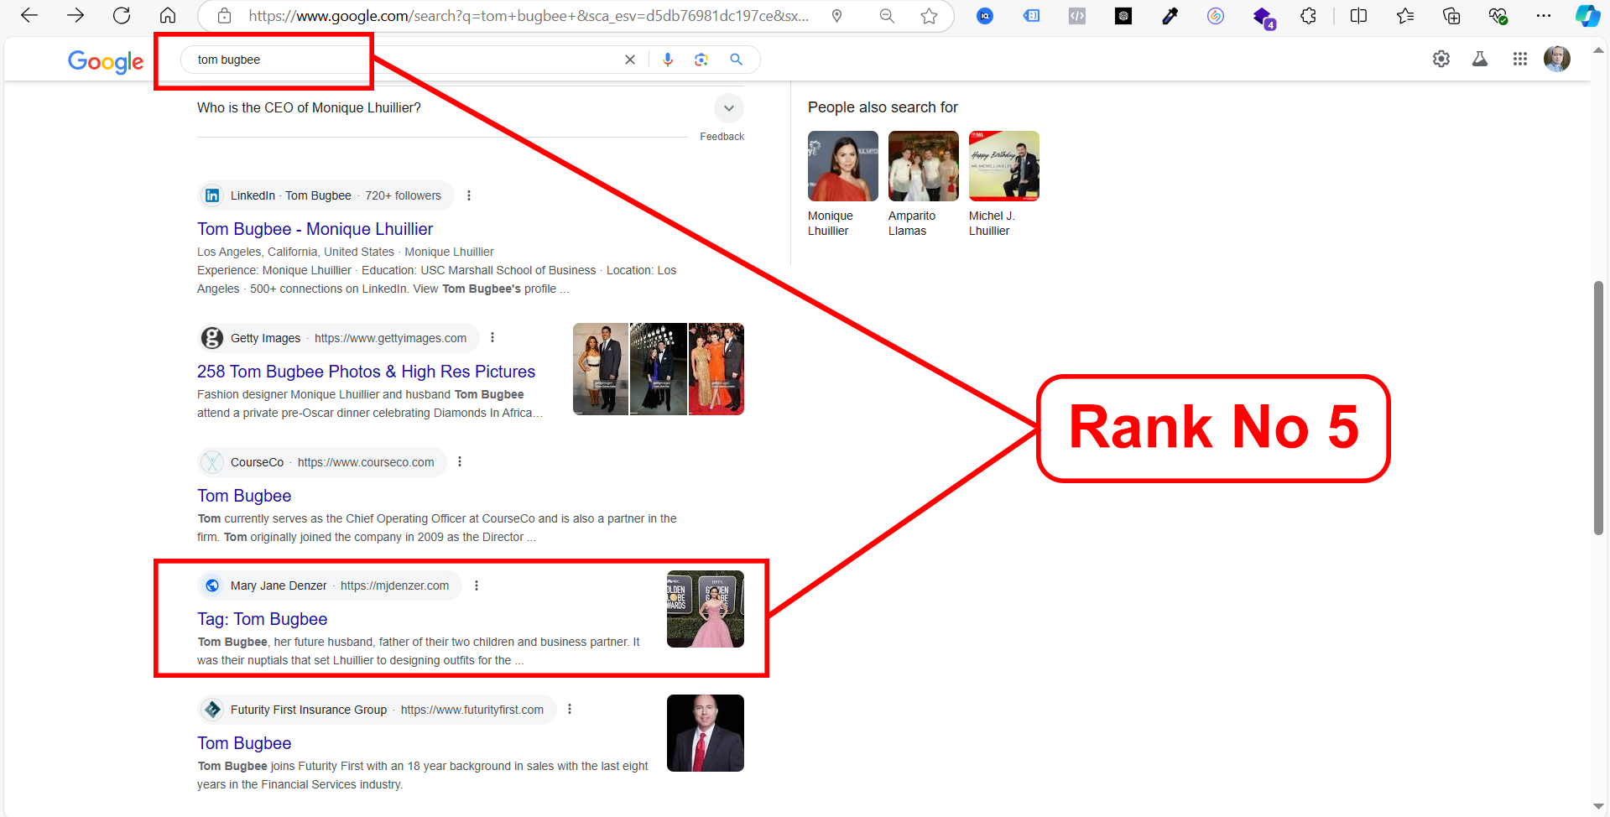Open Google quick settings gear

pos(1441,59)
